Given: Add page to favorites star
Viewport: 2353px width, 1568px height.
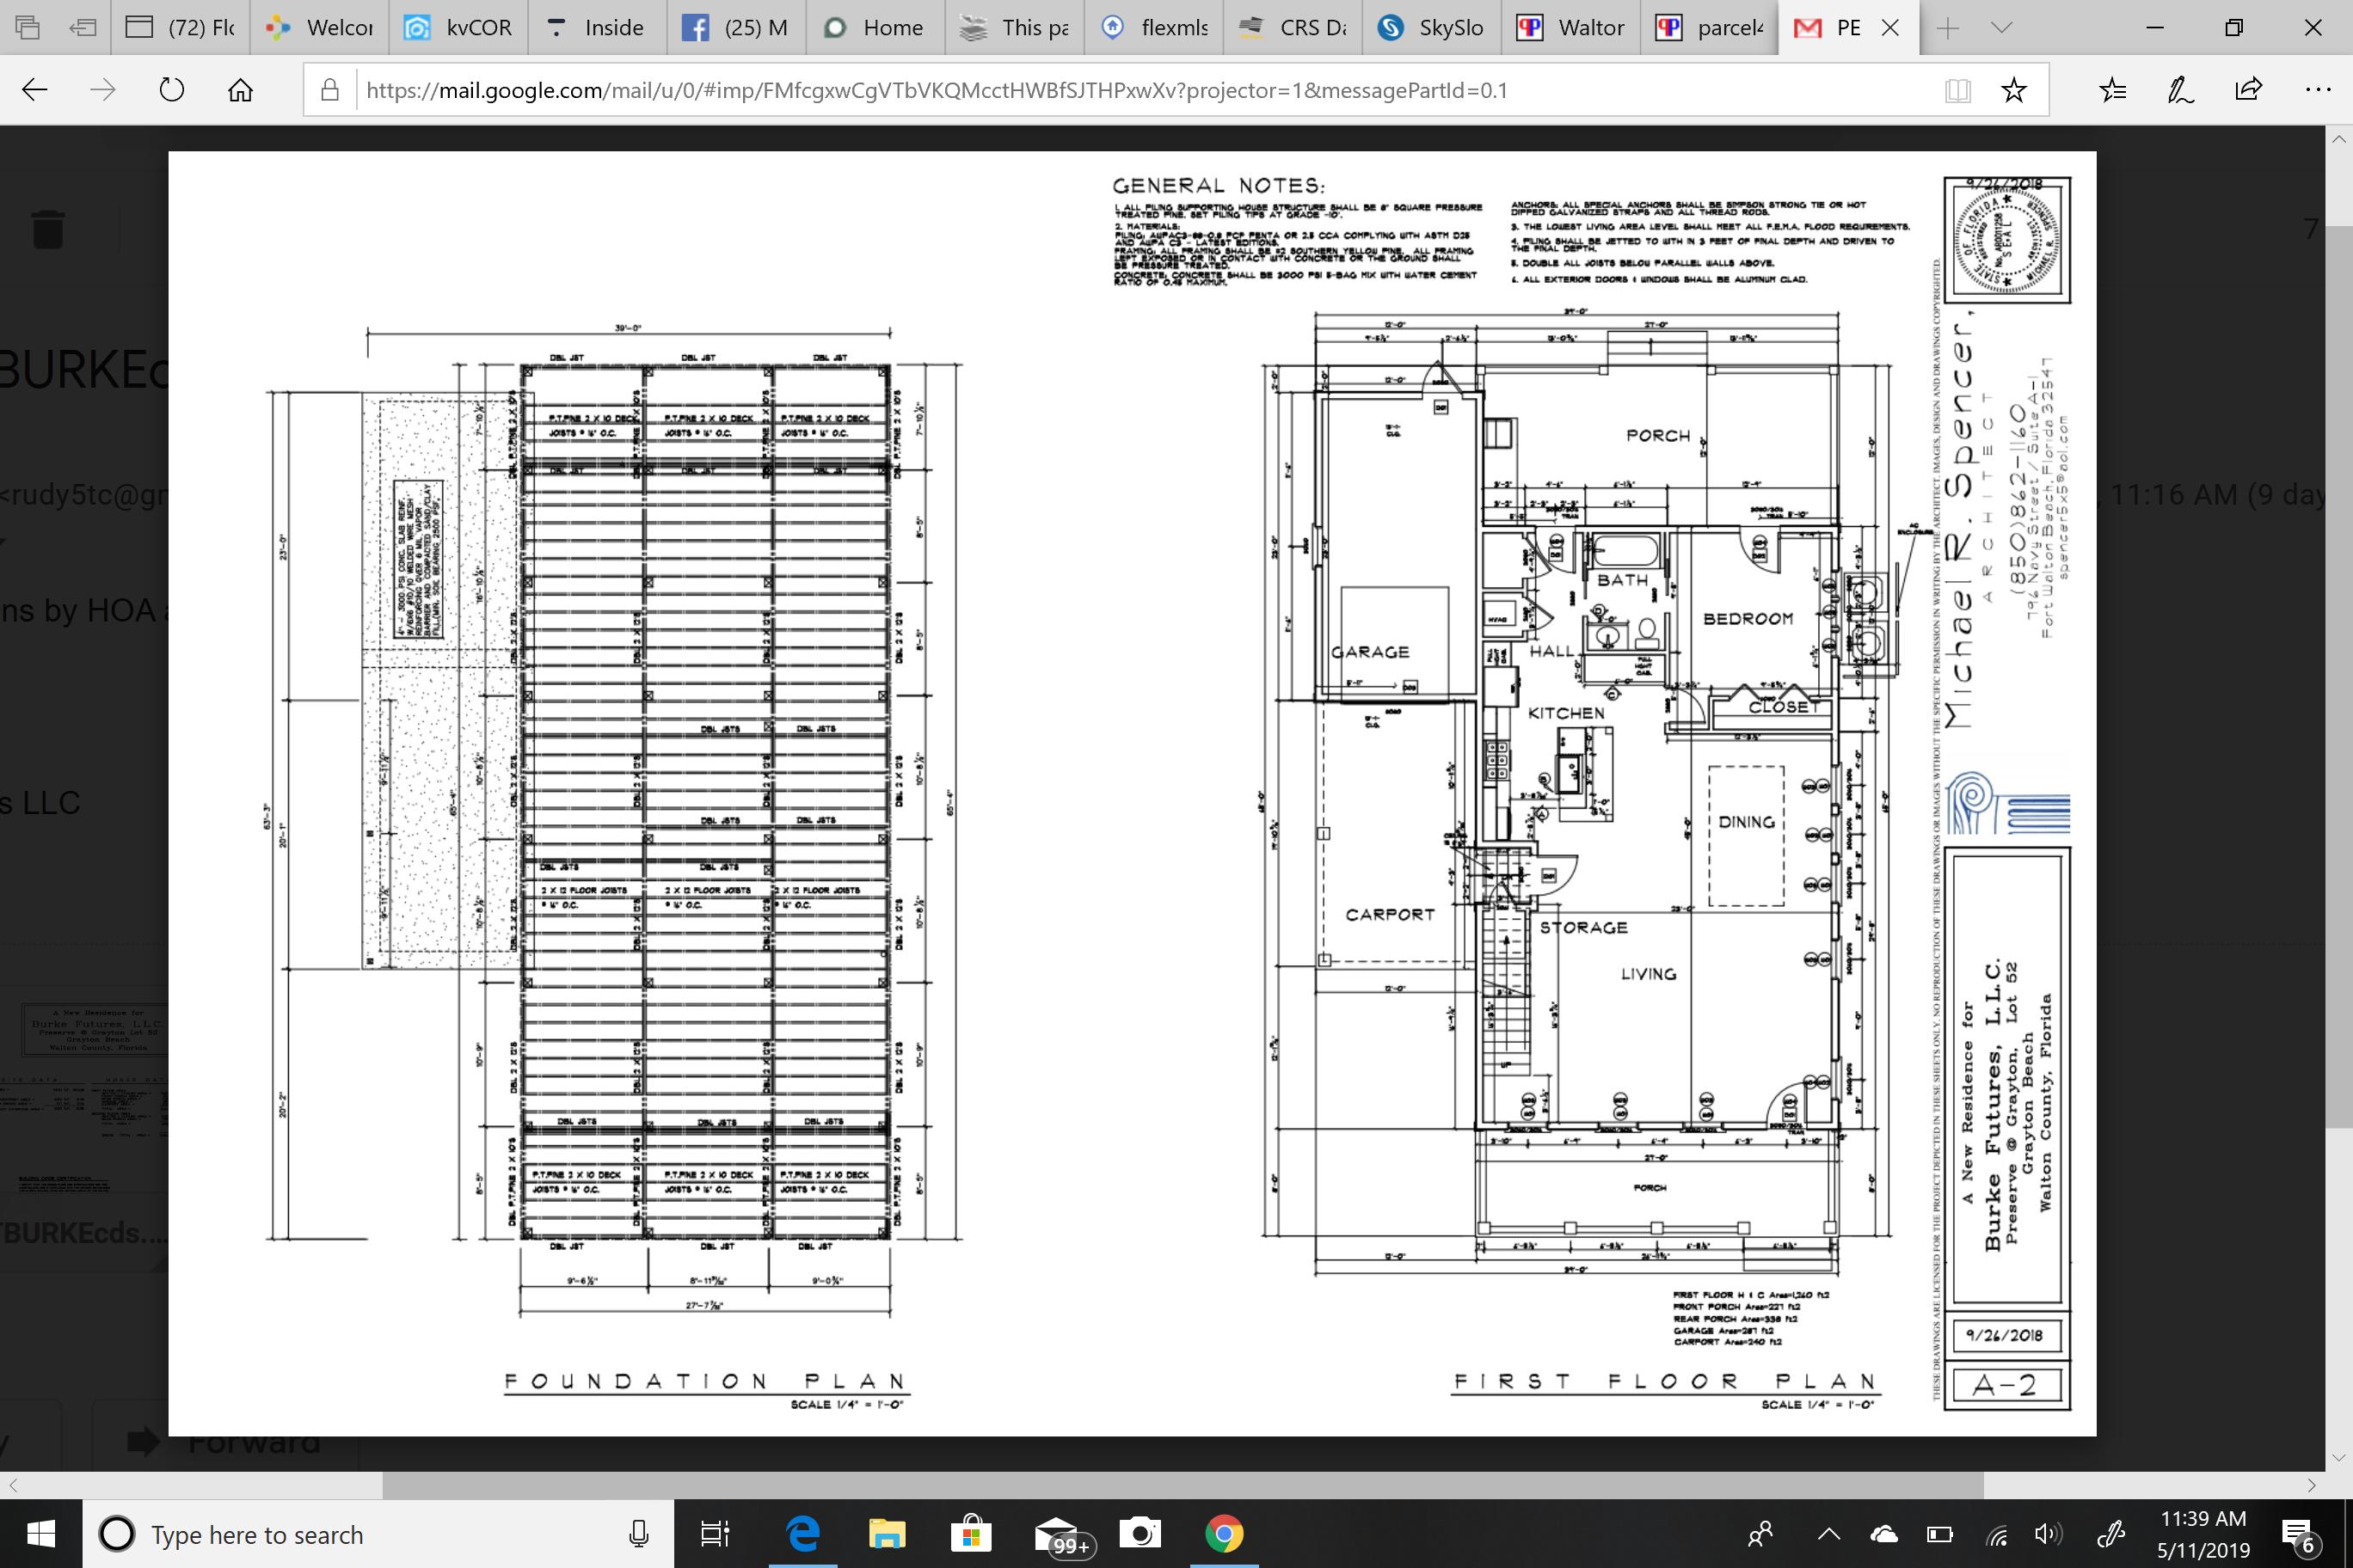Looking at the screenshot, I should pyautogui.click(x=2014, y=90).
